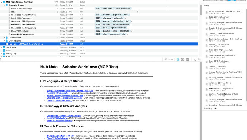Click the digitisation tag
This screenshot has width=247, height=140.
tap(118, 21)
